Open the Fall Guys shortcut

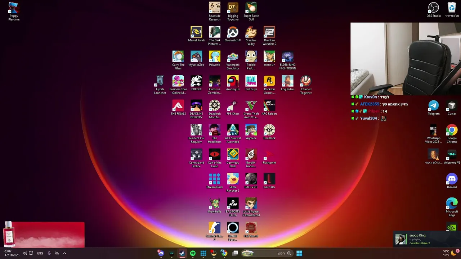251,83
